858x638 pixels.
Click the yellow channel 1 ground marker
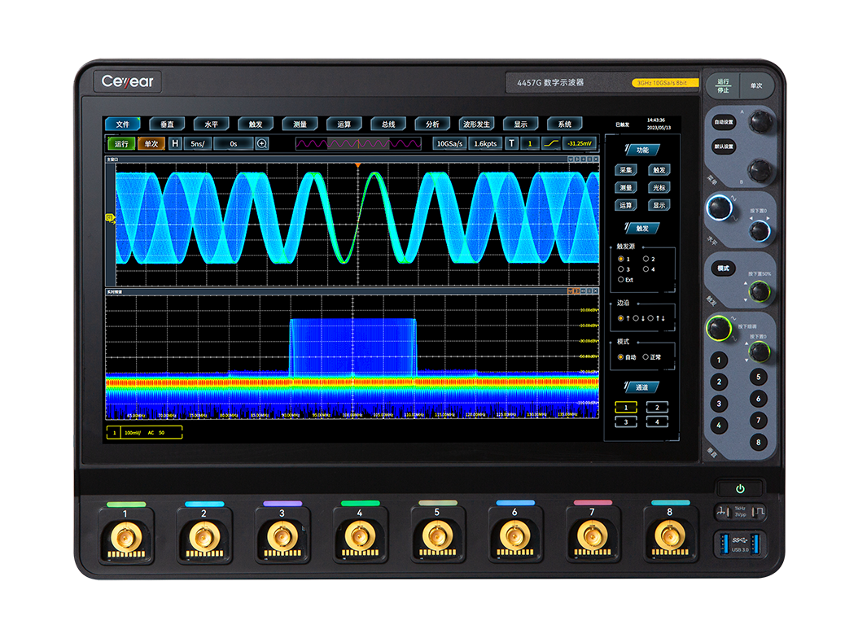pyautogui.click(x=110, y=218)
